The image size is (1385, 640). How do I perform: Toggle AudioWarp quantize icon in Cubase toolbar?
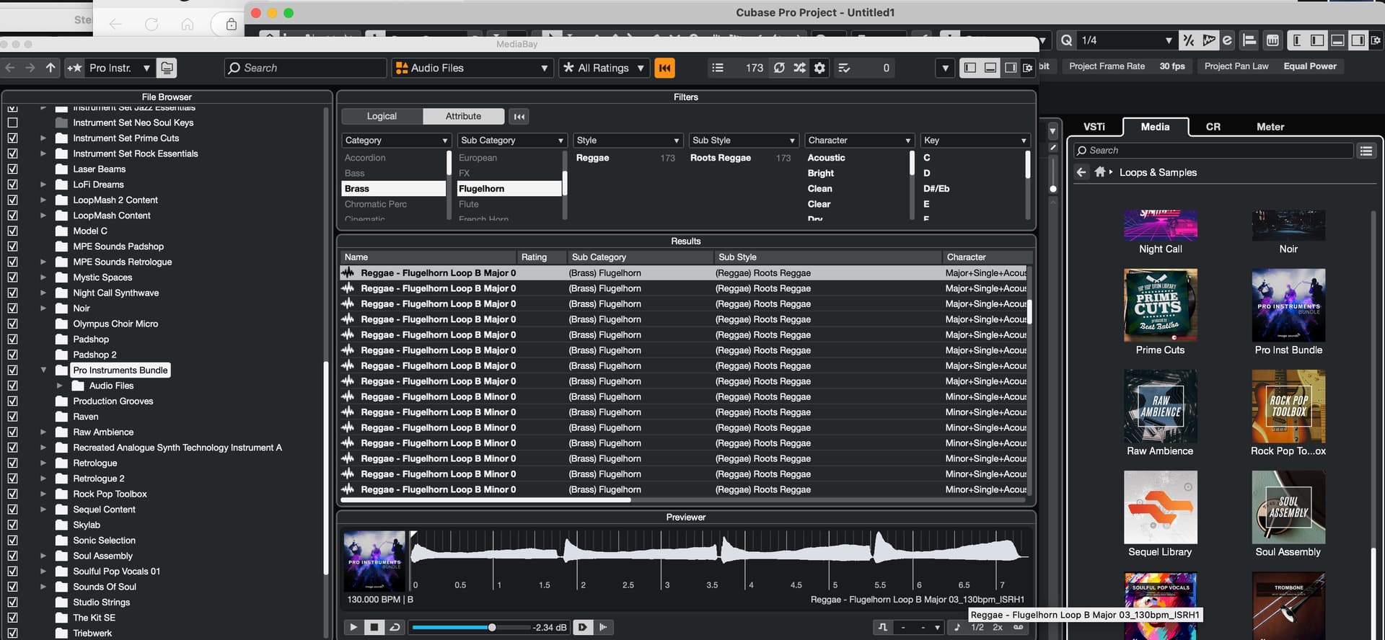point(1209,40)
